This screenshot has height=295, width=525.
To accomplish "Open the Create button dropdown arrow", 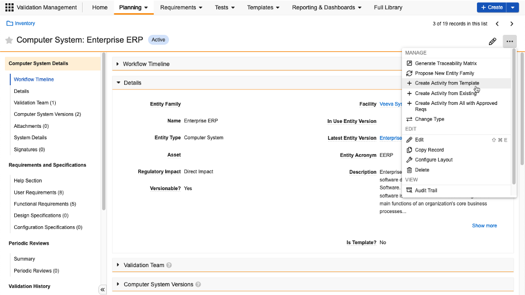I will click(512, 8).
